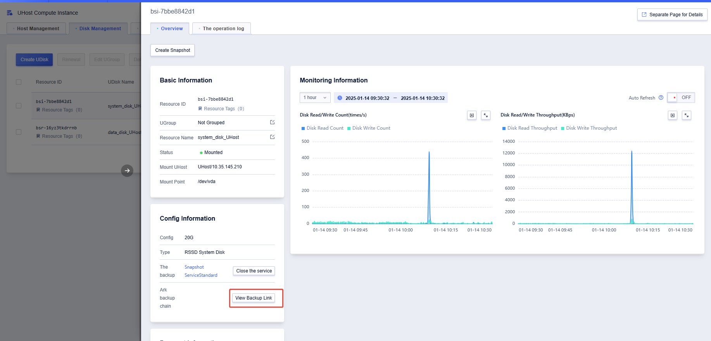The width and height of the screenshot is (711, 341).
Task: Click the View Backup Link button
Action: (254, 298)
